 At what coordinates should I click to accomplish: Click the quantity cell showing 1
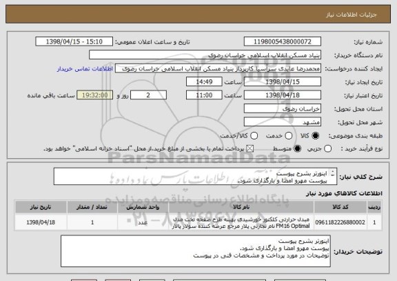[92, 222]
